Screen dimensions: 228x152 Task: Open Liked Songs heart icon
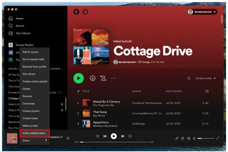click(11, 52)
